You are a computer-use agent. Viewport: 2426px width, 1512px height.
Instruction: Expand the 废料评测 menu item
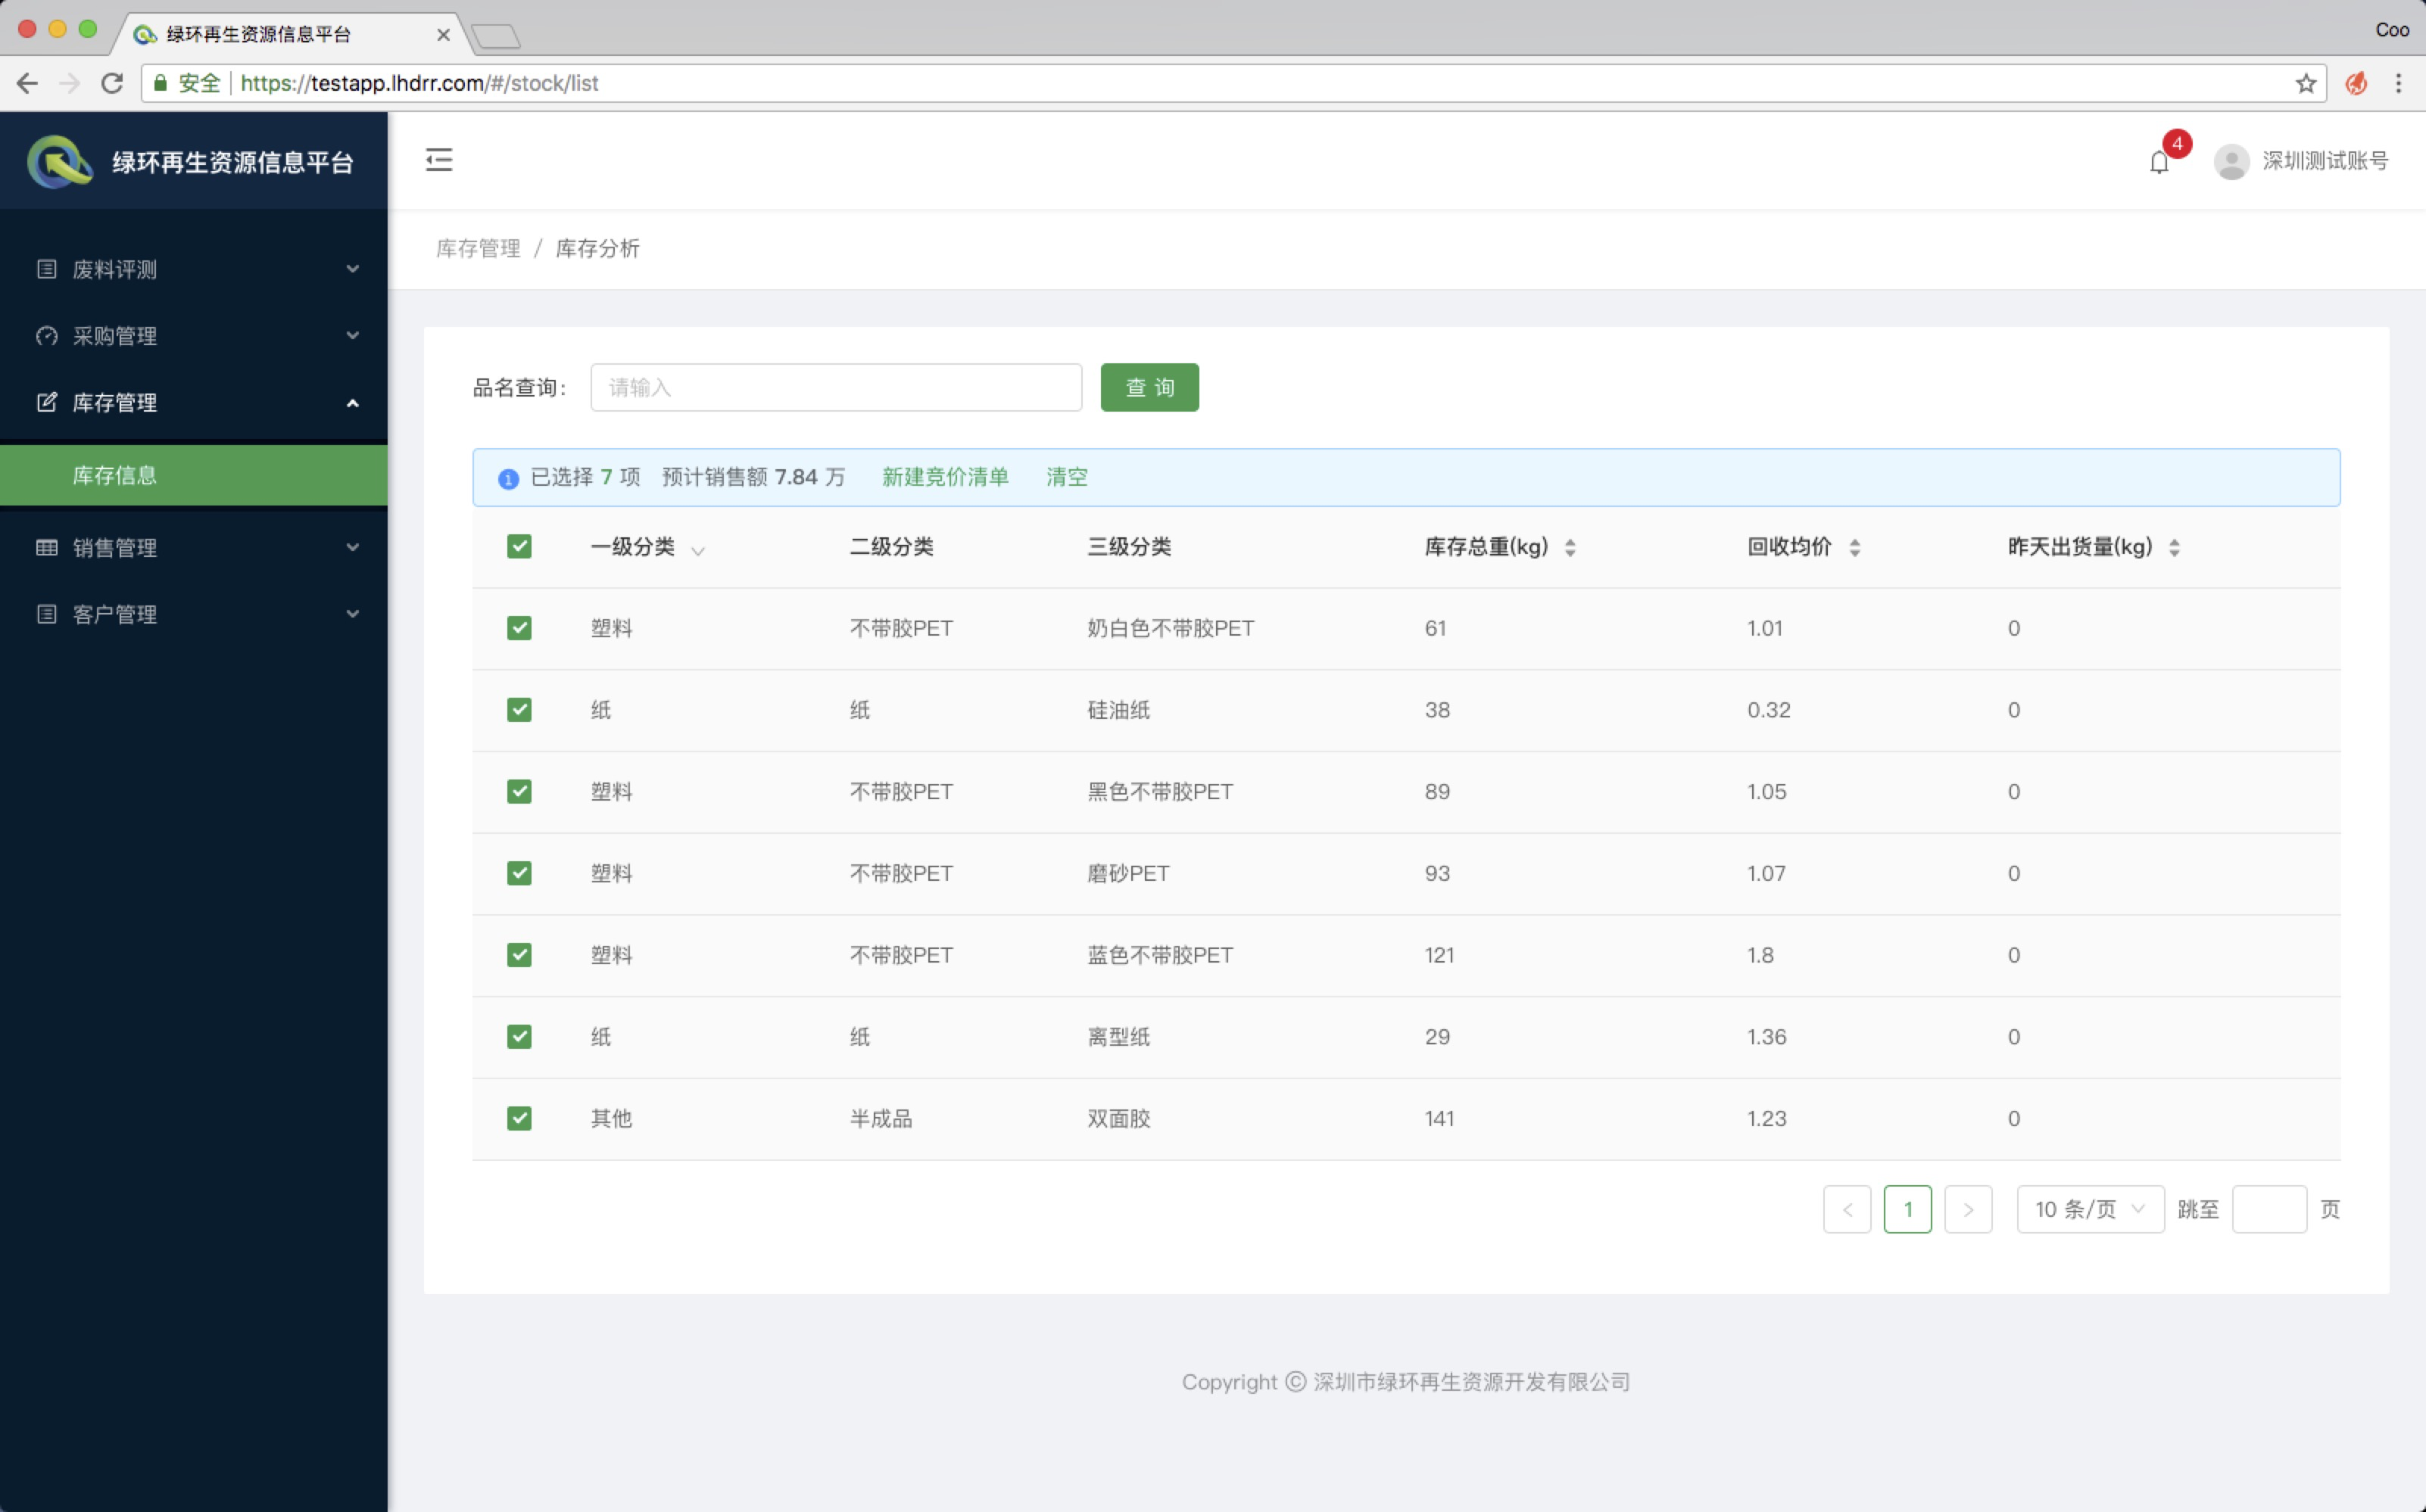(x=194, y=269)
